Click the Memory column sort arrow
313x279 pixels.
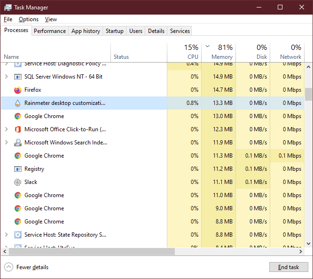208,47
